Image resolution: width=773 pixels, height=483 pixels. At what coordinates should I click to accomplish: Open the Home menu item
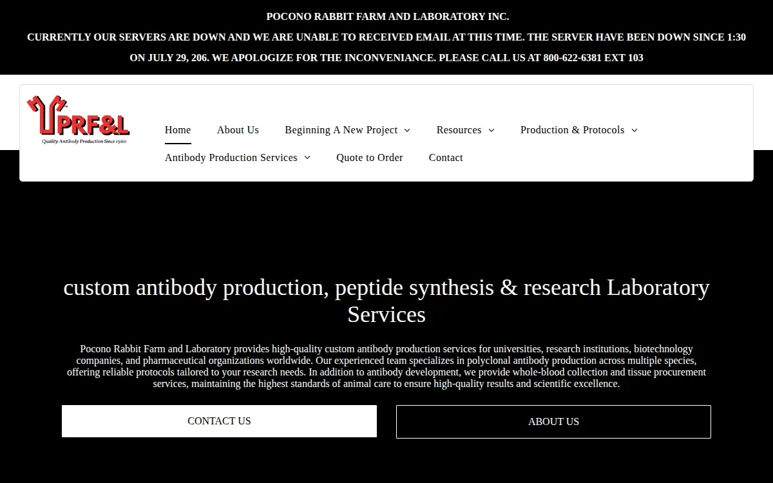tap(178, 130)
